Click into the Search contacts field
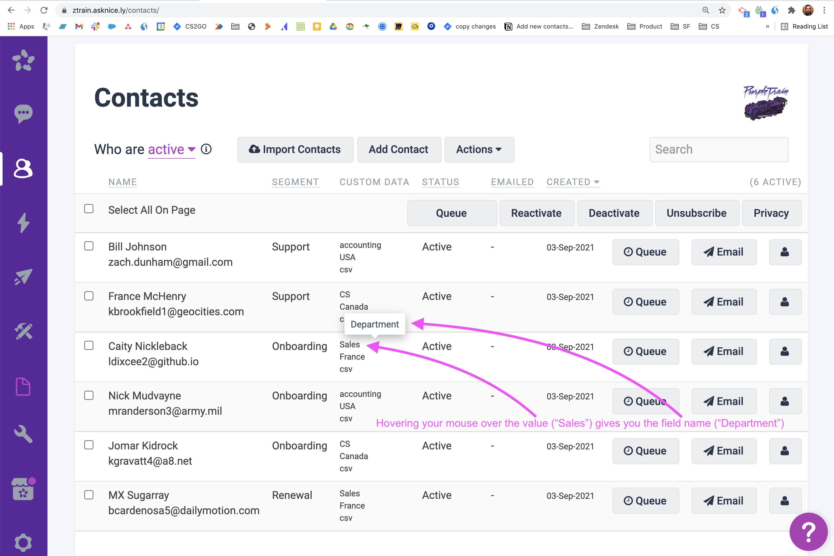The image size is (834, 556). (x=719, y=150)
